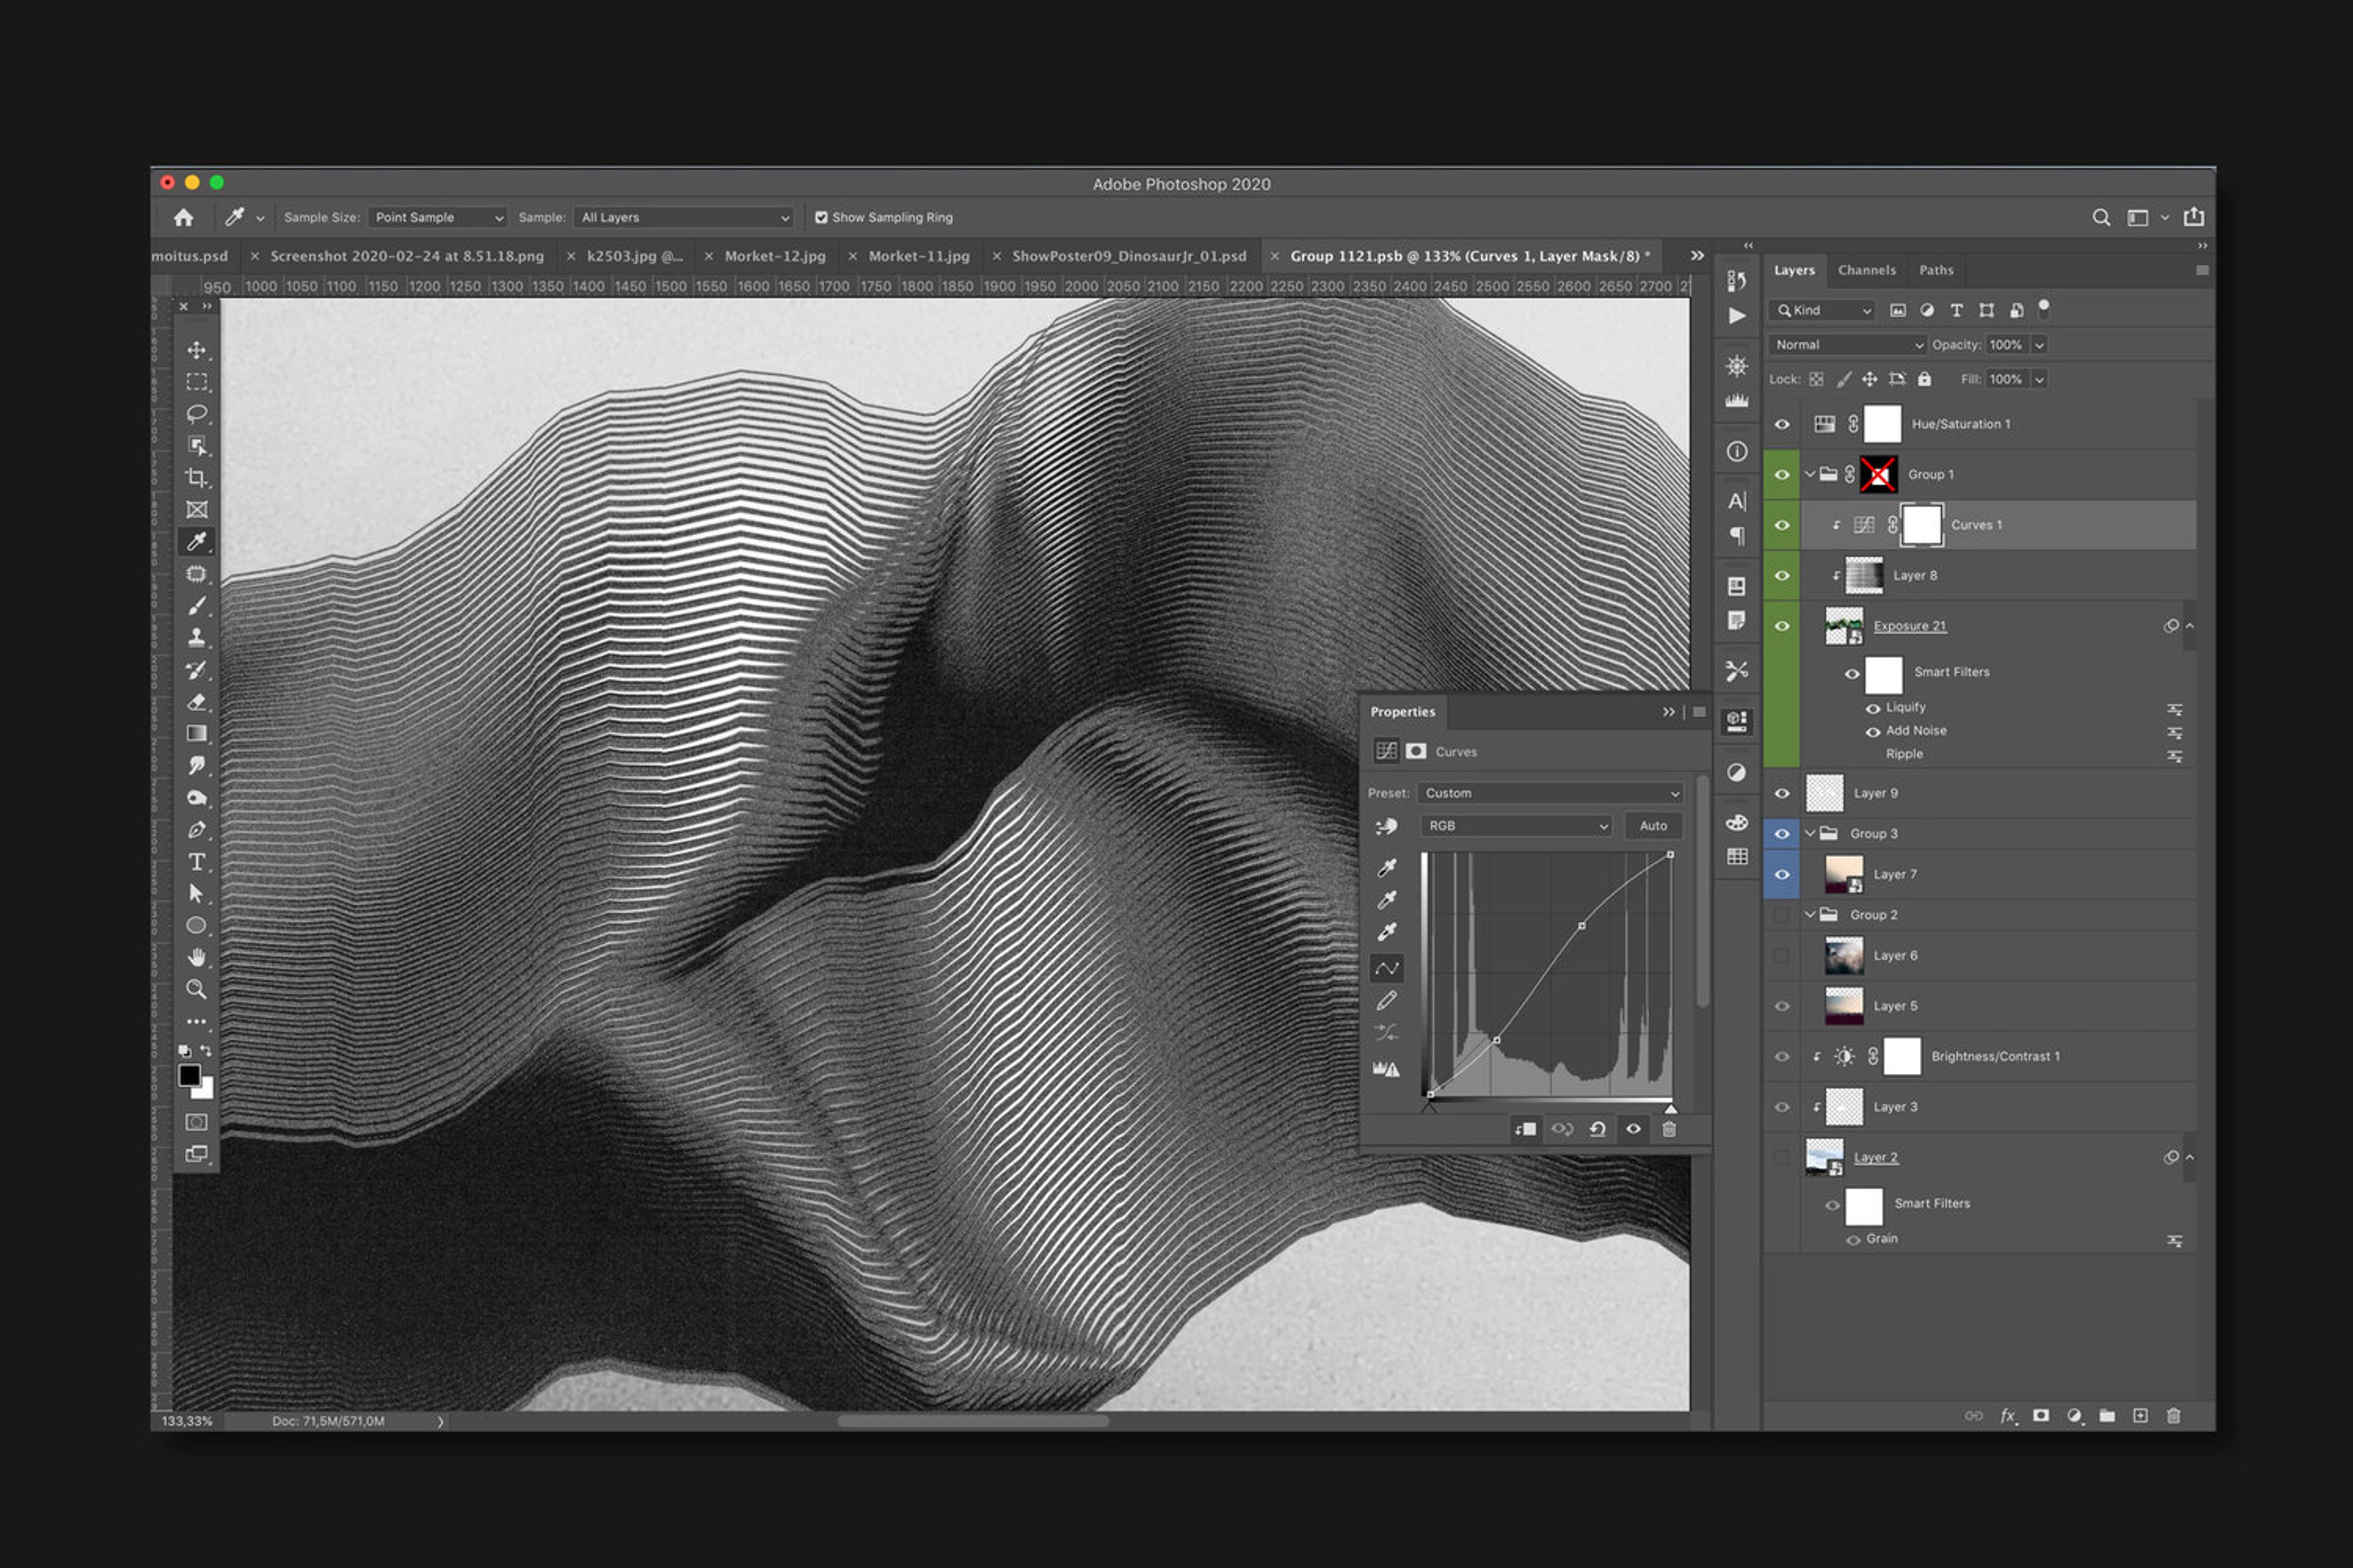Click the Move tool
2353x1568 pixels.
point(196,350)
